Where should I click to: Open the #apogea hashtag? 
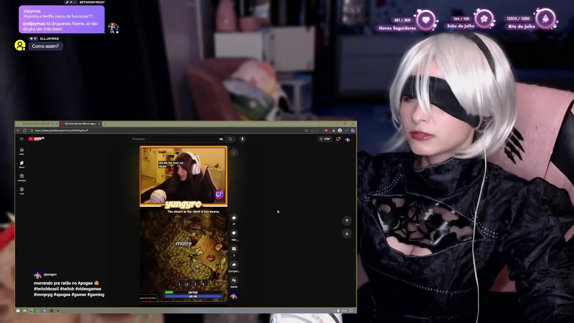coord(62,295)
